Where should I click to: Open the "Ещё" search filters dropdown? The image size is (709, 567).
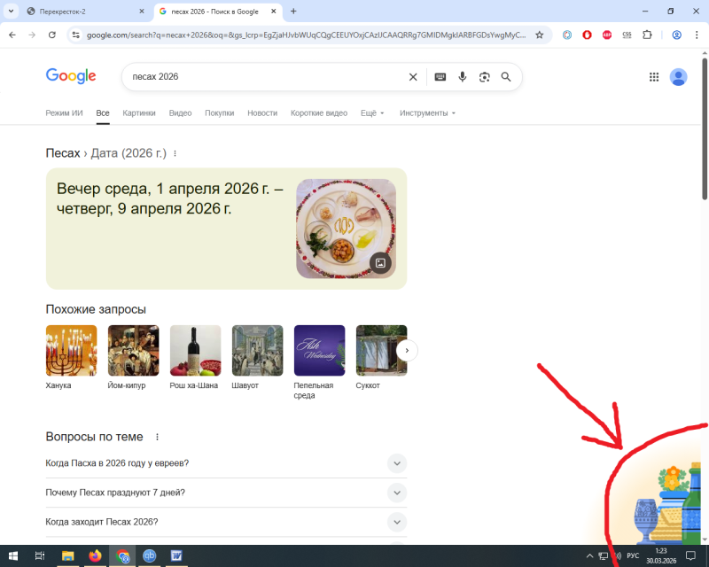(372, 113)
